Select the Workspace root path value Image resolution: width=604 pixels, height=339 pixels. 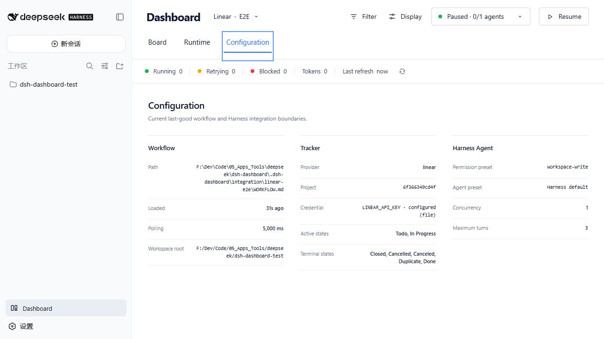point(240,252)
